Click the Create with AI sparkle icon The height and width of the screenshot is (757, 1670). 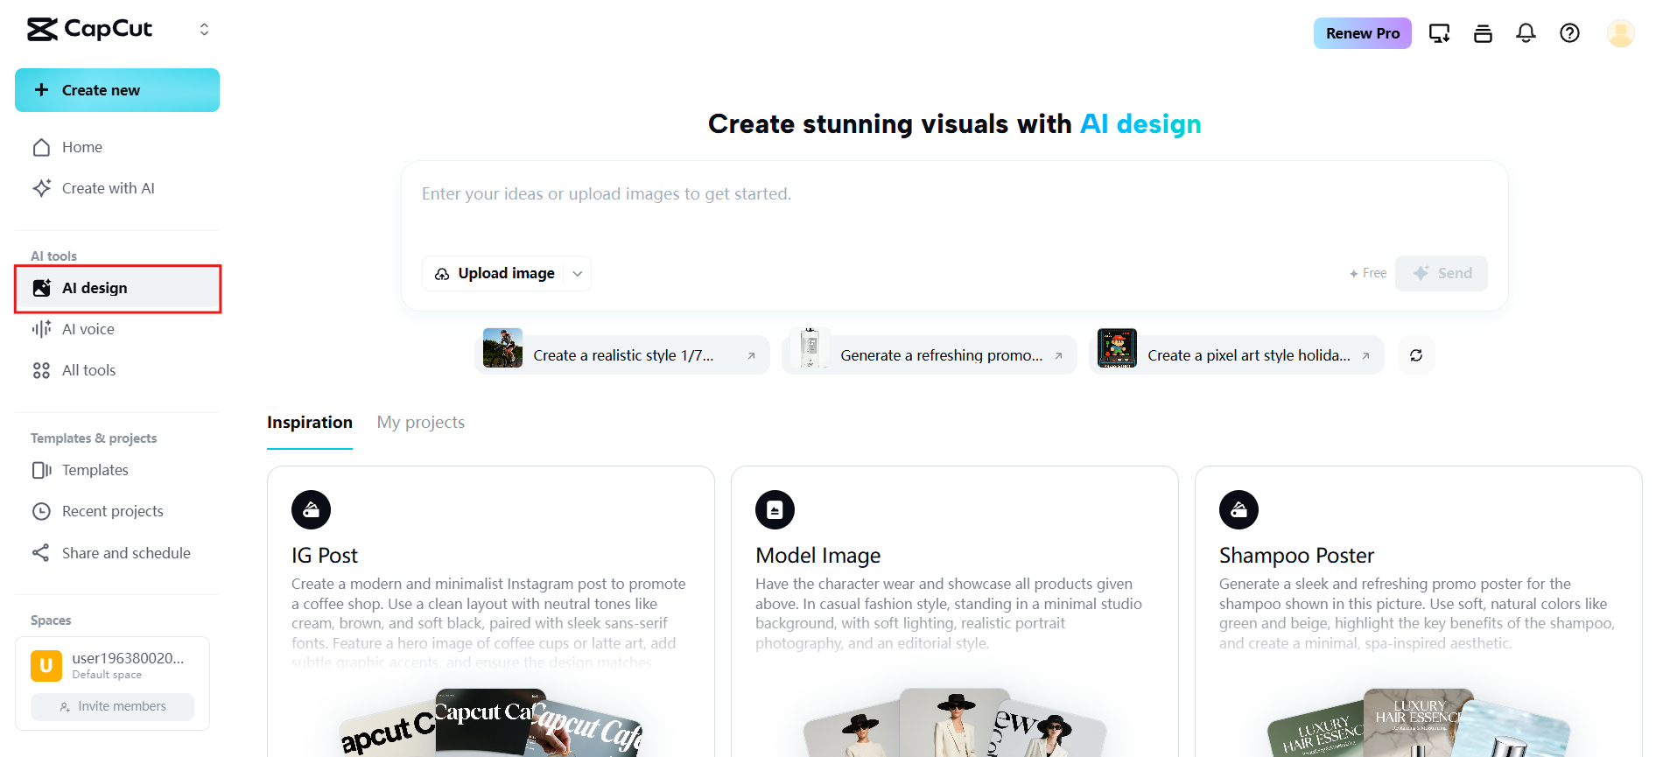coord(41,188)
